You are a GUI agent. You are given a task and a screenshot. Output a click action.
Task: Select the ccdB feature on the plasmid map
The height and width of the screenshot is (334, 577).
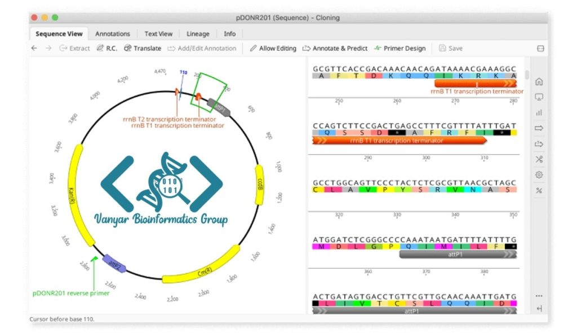(x=259, y=184)
